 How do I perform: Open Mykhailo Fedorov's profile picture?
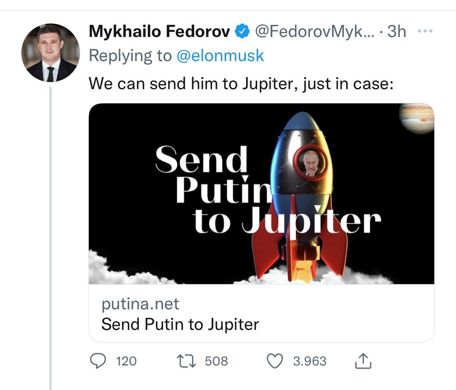[x=50, y=53]
